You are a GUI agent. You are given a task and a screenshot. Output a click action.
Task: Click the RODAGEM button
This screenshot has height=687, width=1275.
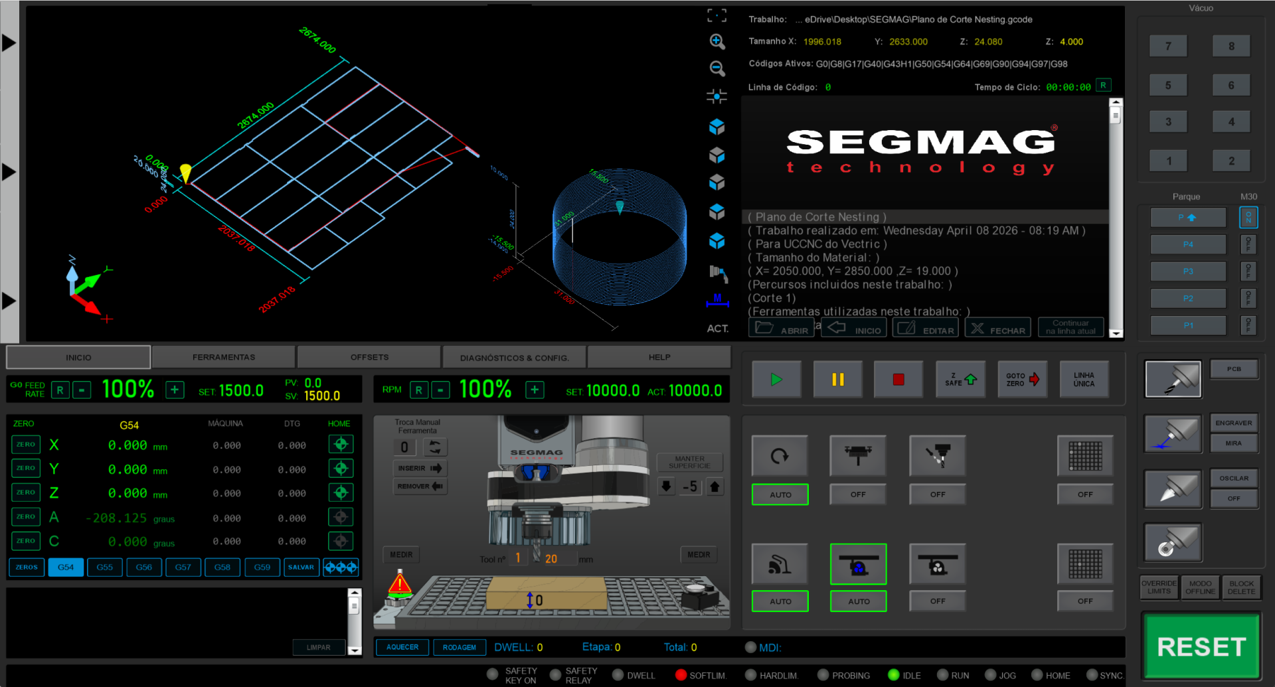(x=460, y=647)
